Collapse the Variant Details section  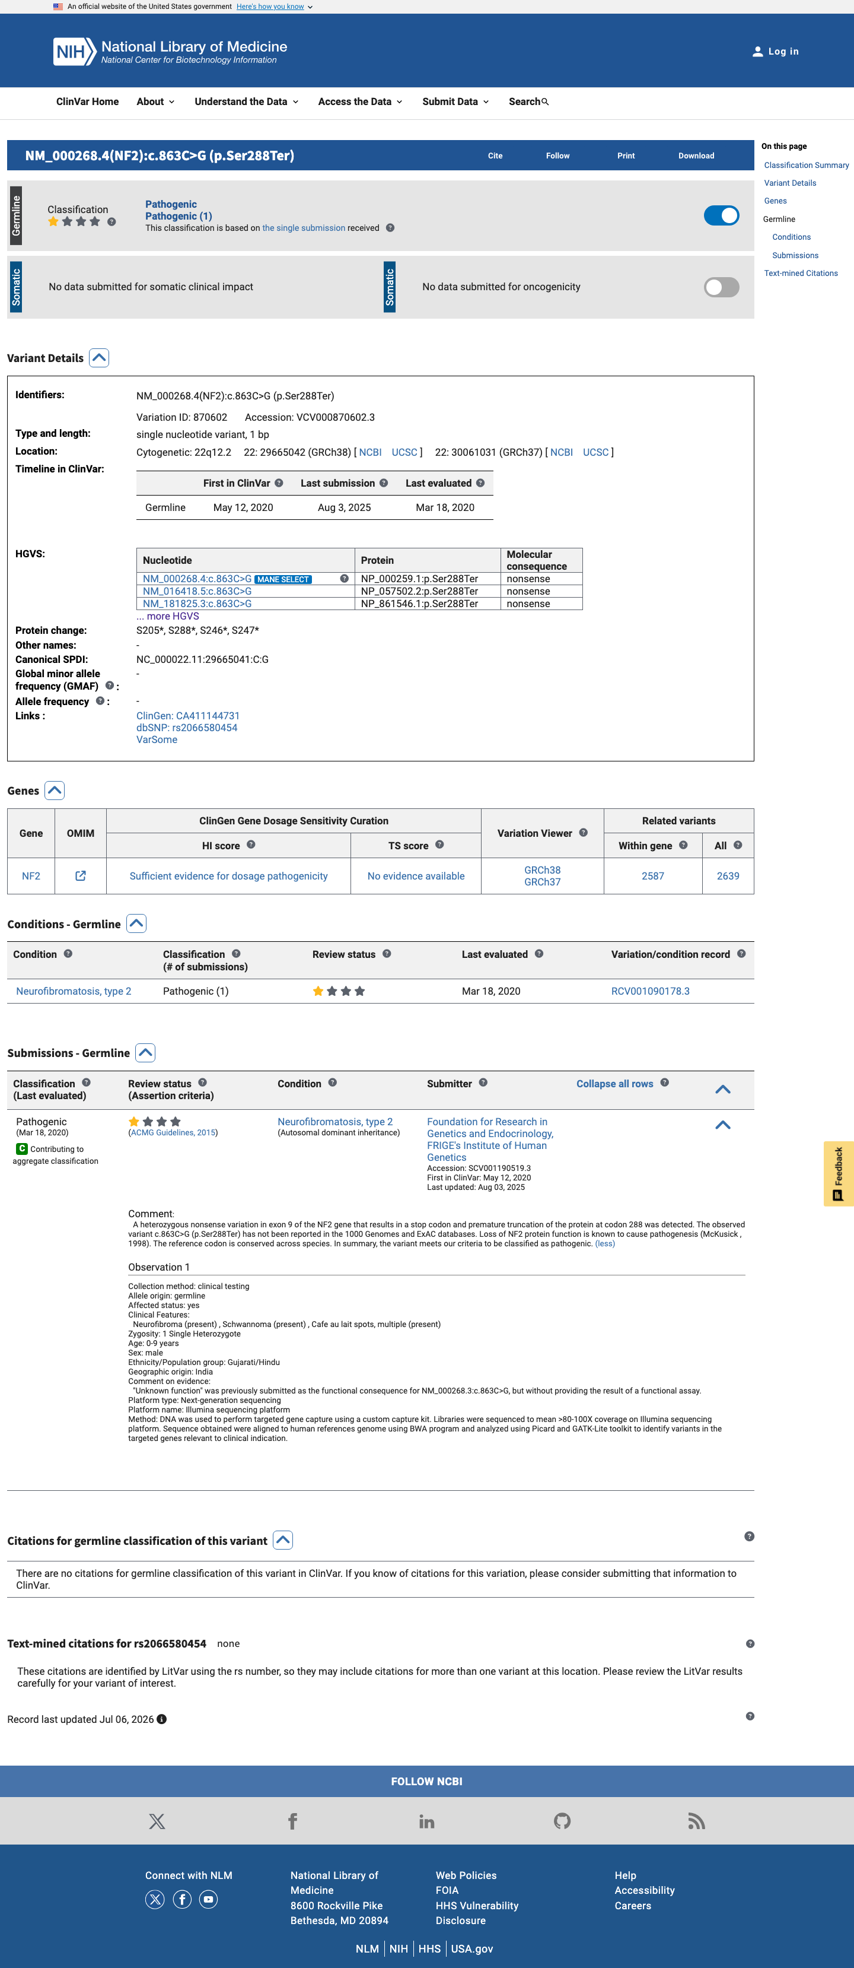(99, 357)
